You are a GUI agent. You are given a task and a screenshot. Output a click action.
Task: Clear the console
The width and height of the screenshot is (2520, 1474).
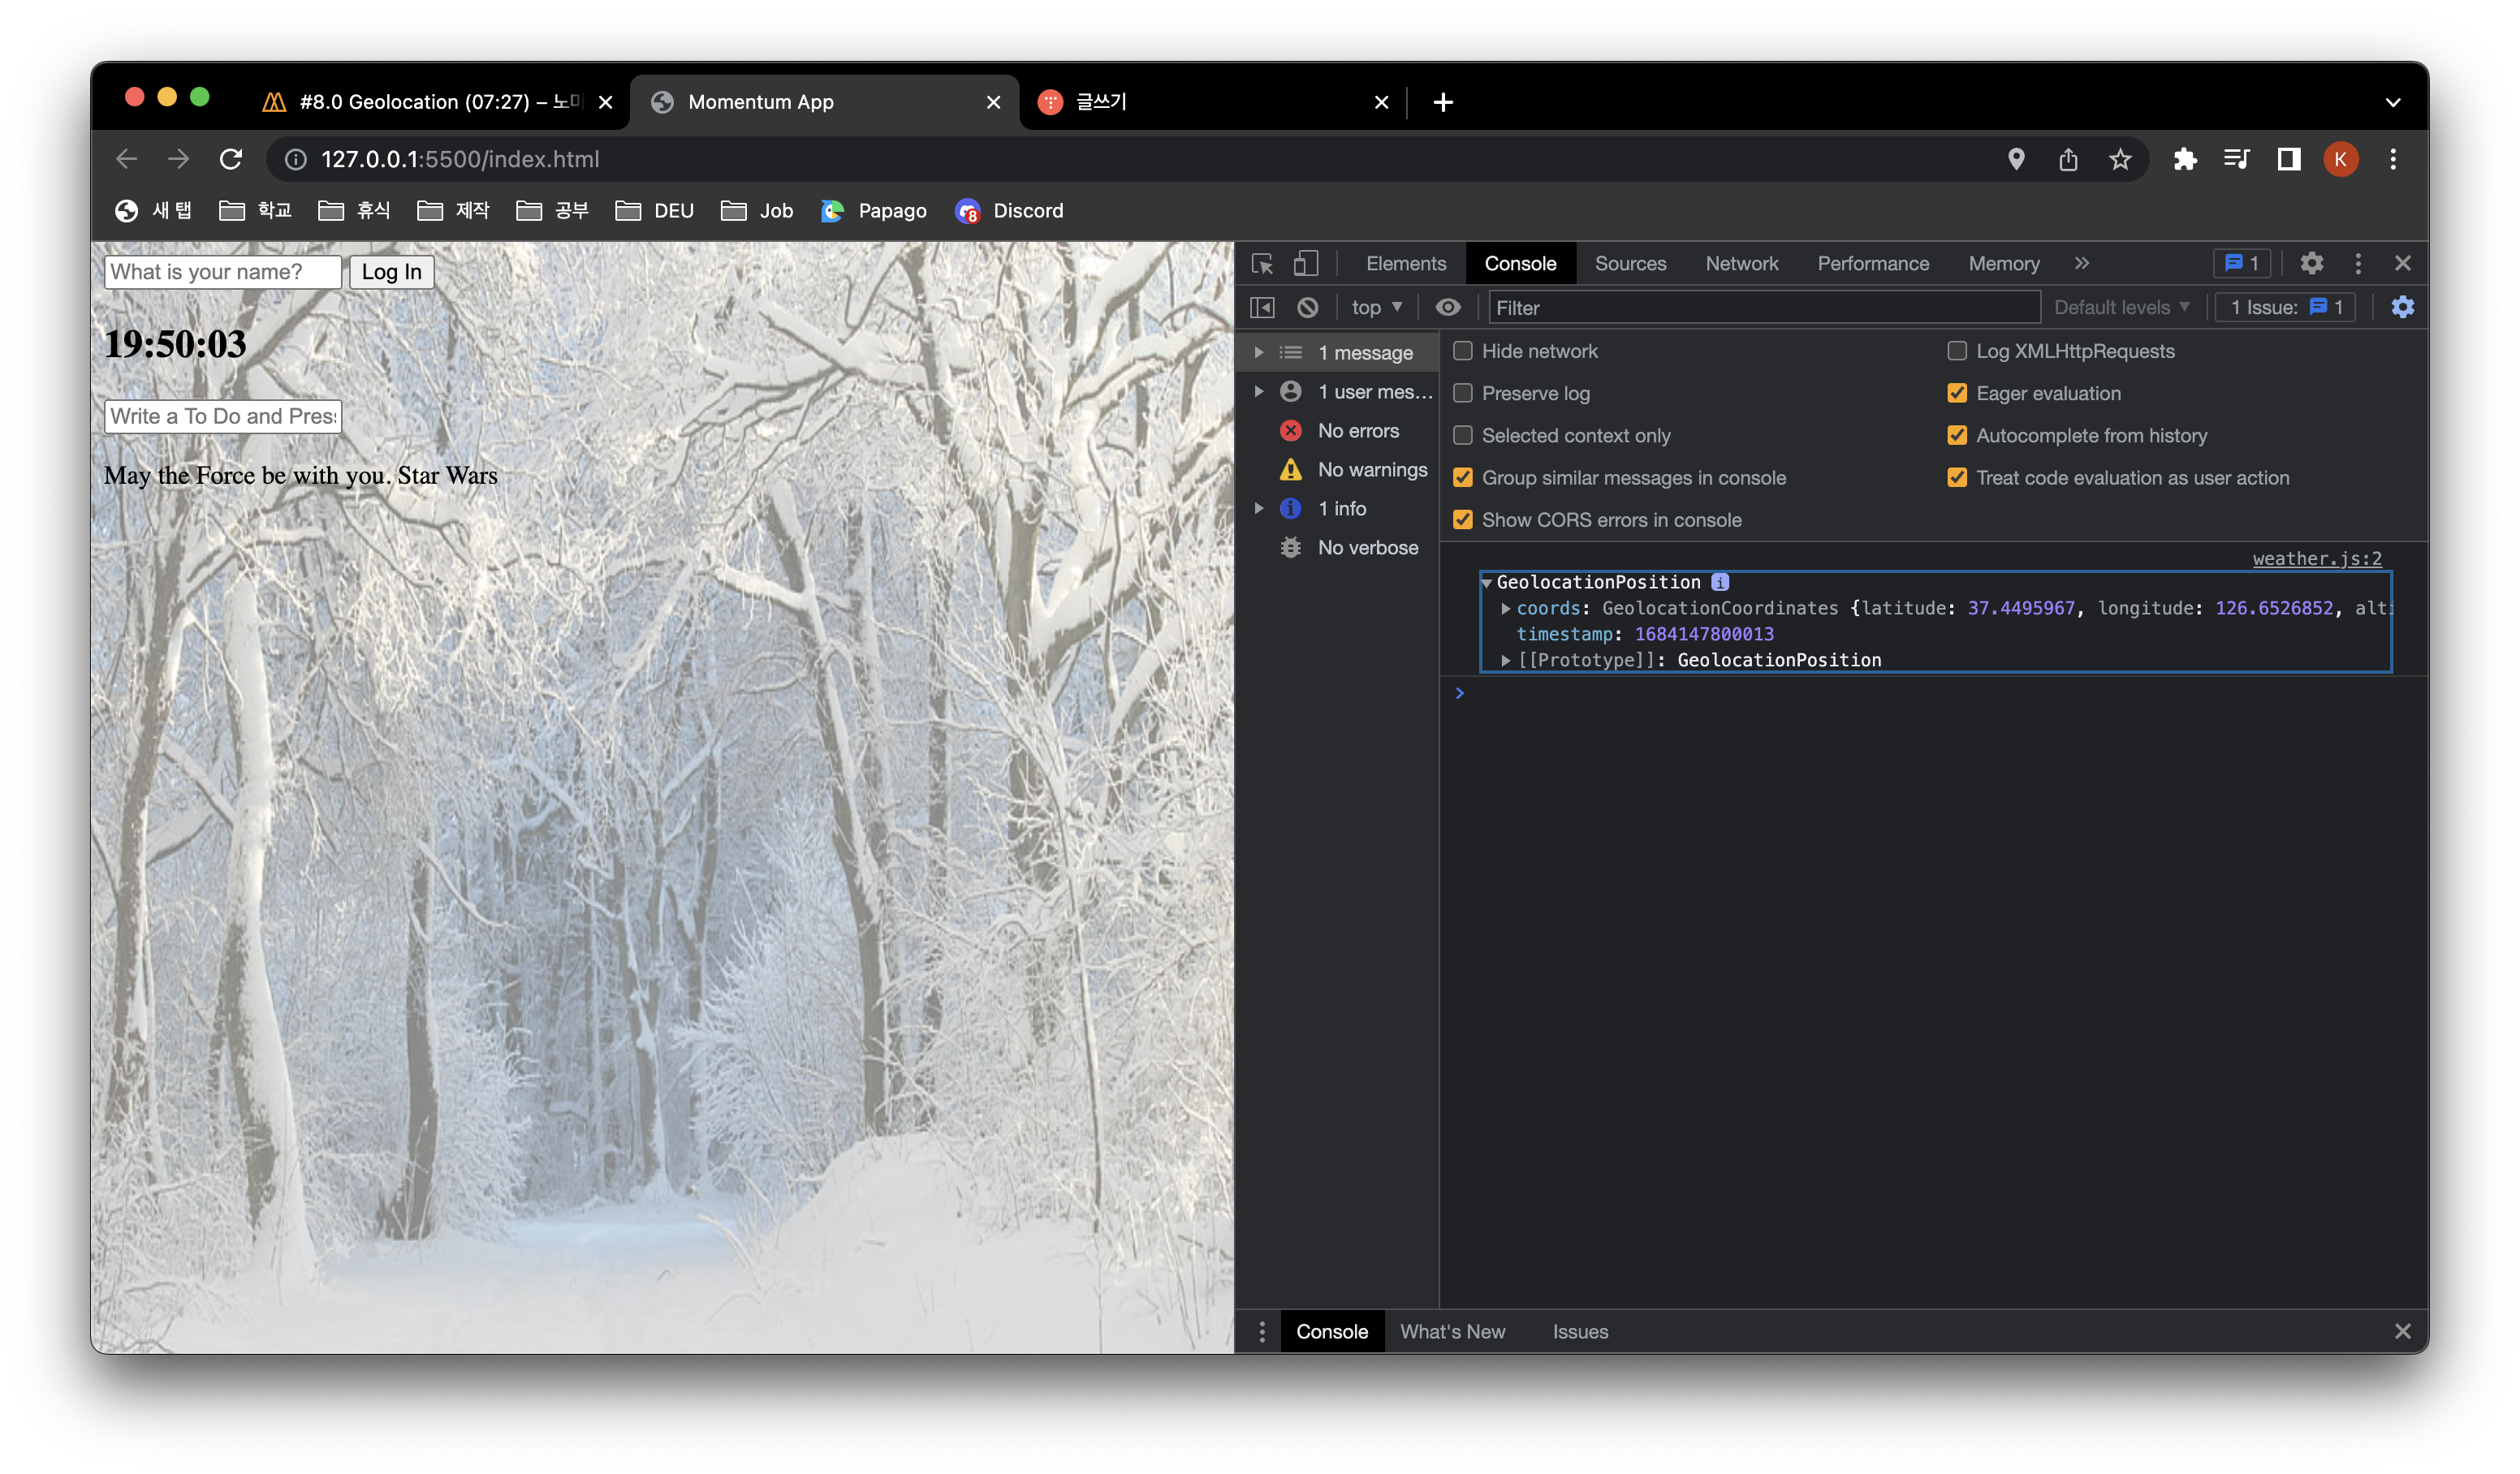click(1307, 308)
